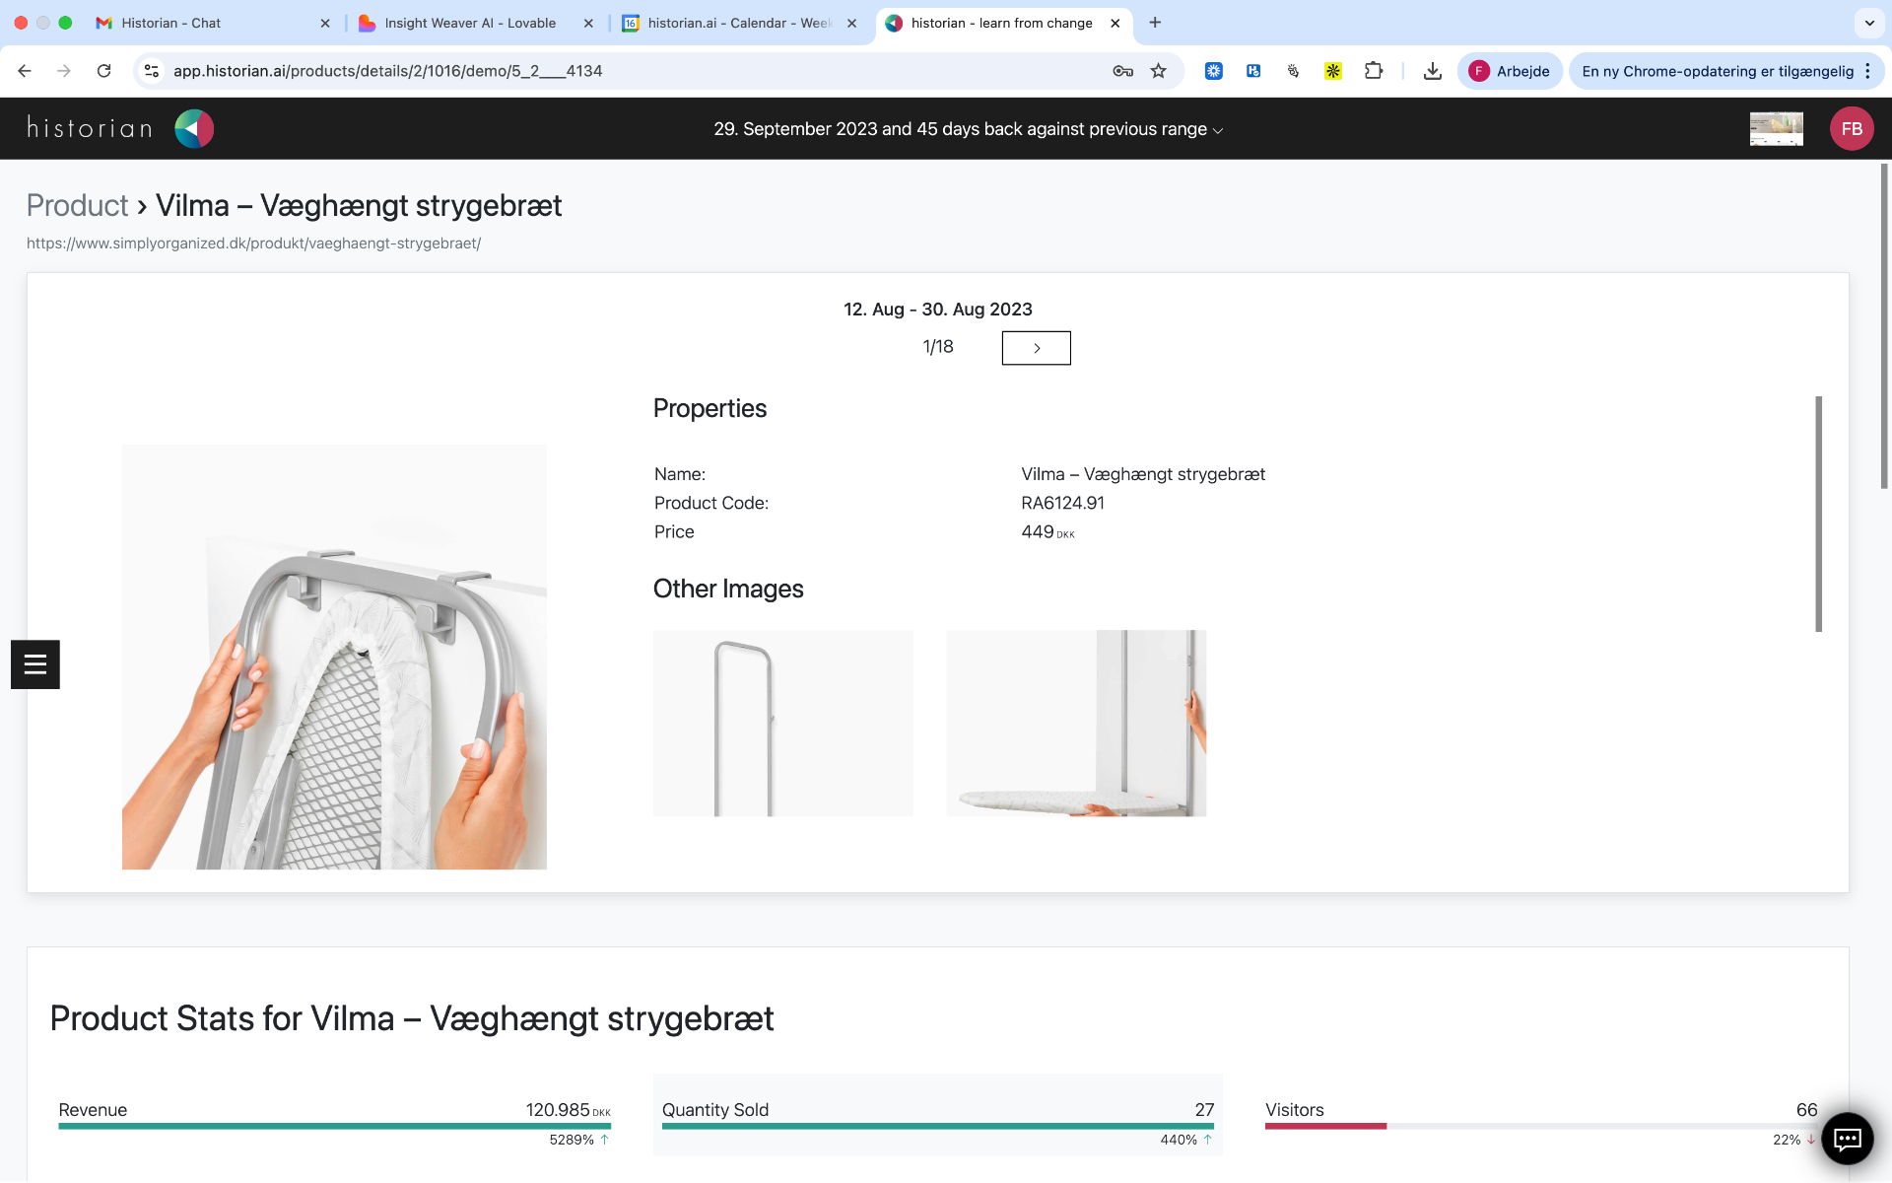
Task: Go back with the browser back arrow
Action: [x=25, y=71]
